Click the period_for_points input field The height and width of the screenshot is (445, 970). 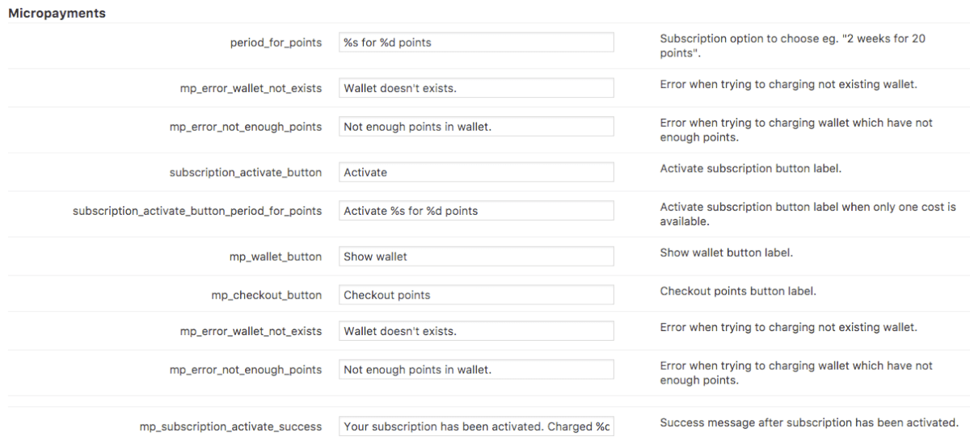[x=476, y=43]
